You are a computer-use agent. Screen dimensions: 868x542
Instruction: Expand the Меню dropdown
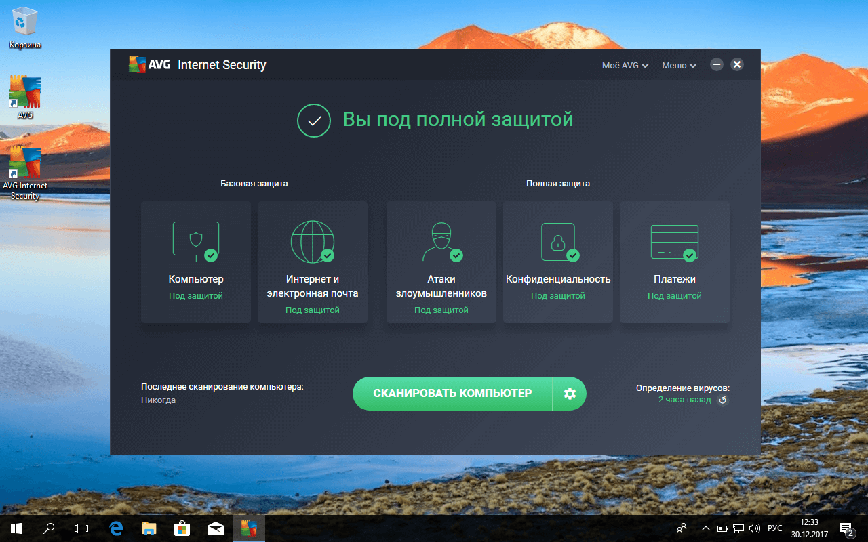679,66
